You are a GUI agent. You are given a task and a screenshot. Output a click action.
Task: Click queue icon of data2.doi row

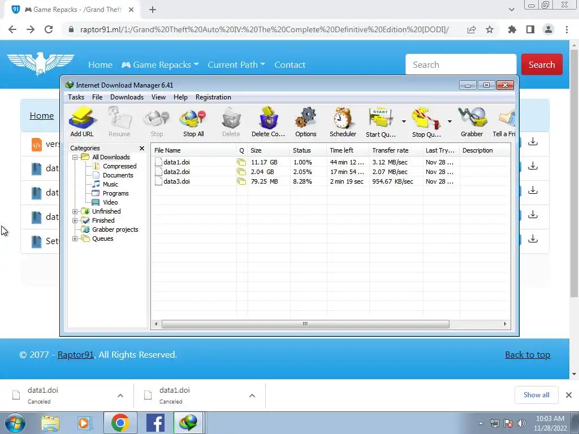coord(241,172)
